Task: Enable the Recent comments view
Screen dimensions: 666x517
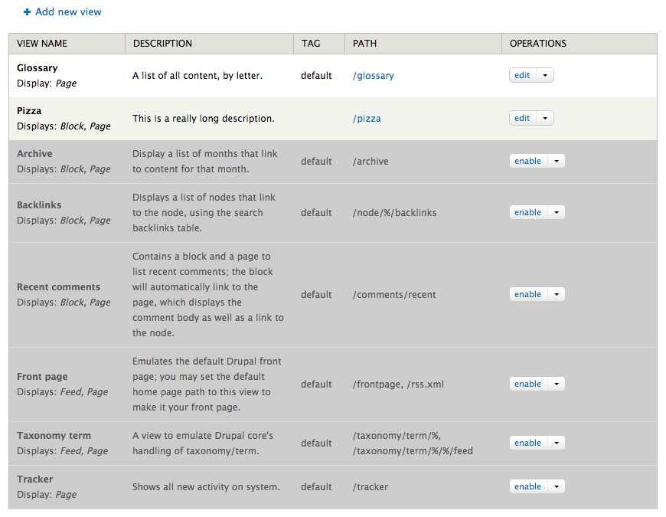Action: click(528, 294)
